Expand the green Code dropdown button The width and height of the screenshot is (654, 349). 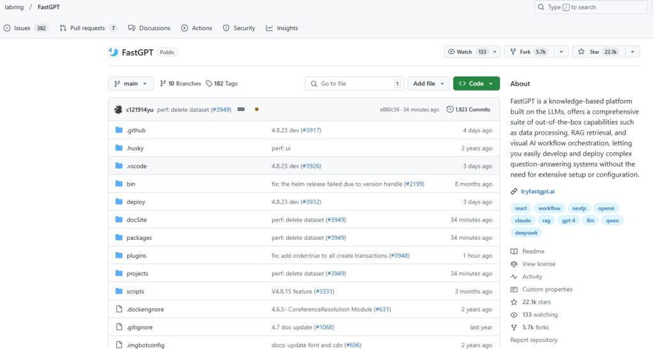pyautogui.click(x=476, y=84)
